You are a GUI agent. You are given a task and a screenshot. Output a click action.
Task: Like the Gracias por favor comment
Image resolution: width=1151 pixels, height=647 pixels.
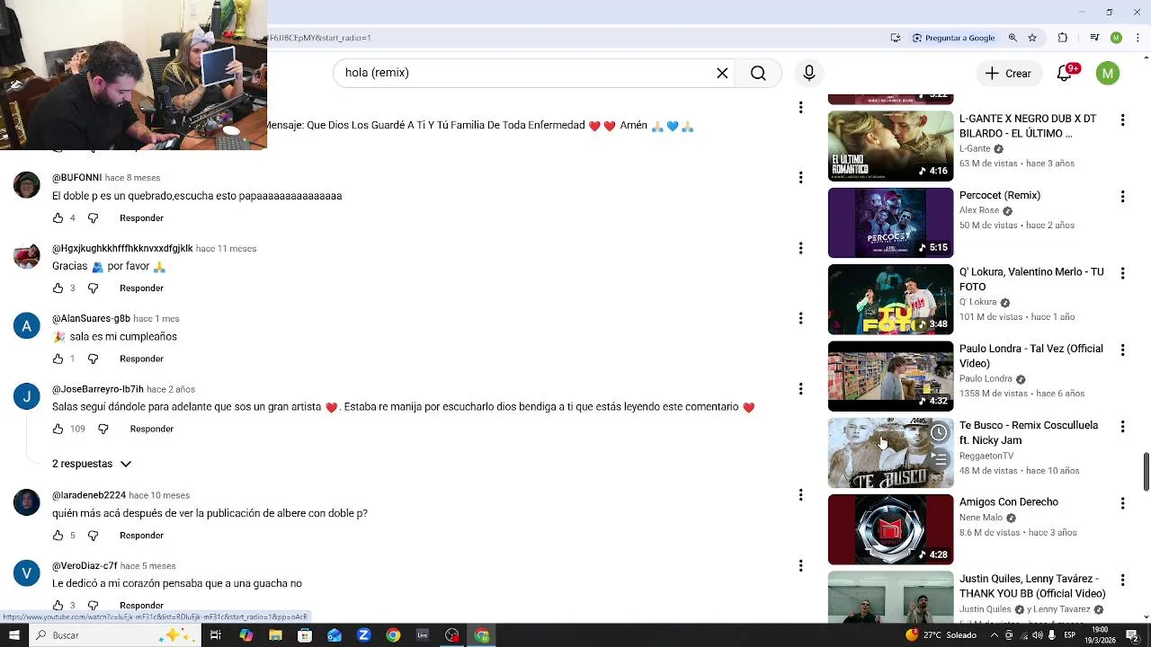click(x=58, y=288)
